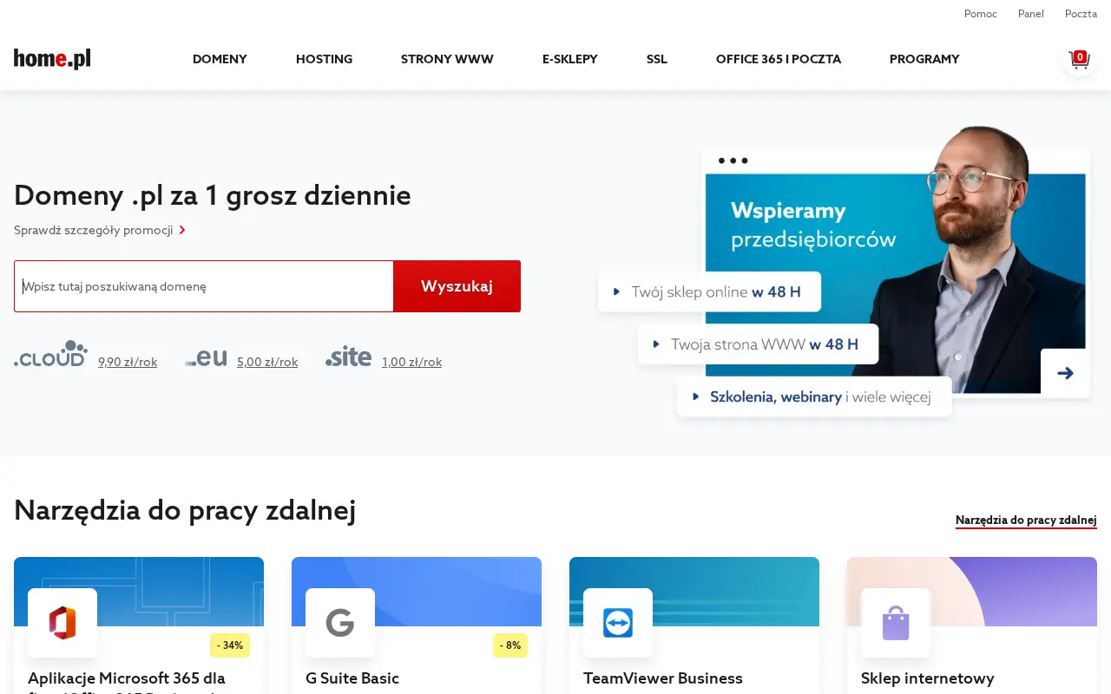Open the E-SKLEPY menu
This screenshot has width=1111, height=694.
tap(570, 59)
